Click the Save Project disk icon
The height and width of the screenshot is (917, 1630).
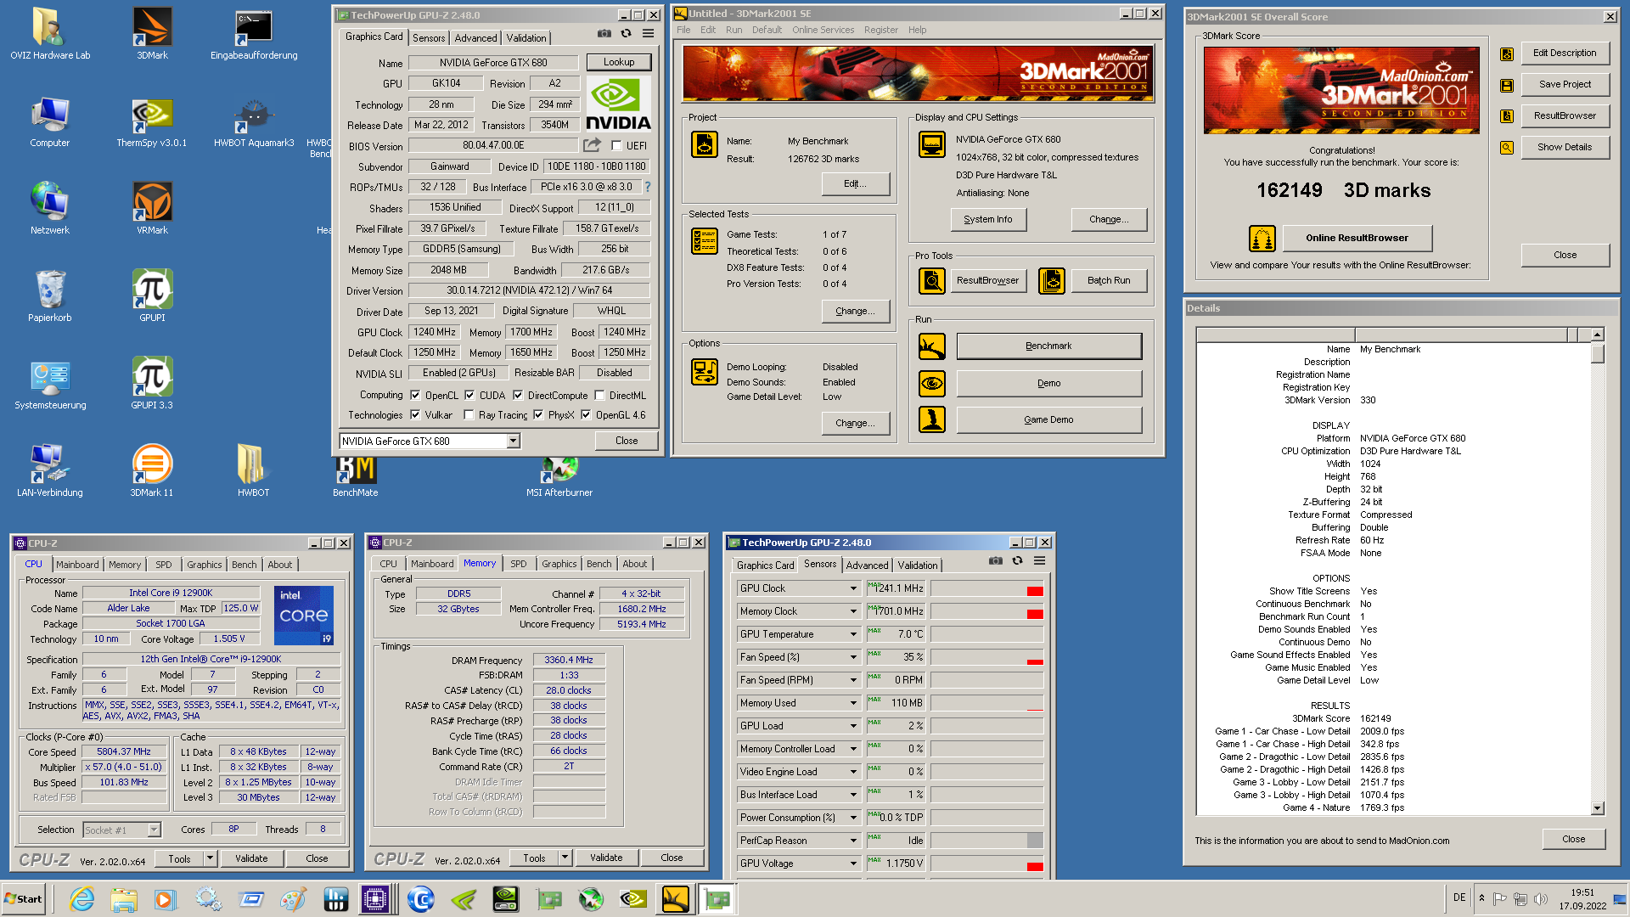pyautogui.click(x=1507, y=85)
